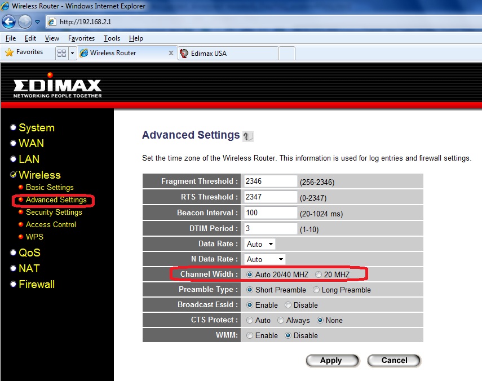This screenshot has height=381, width=482.
Task: Open the Tools menu
Action: (x=112, y=38)
